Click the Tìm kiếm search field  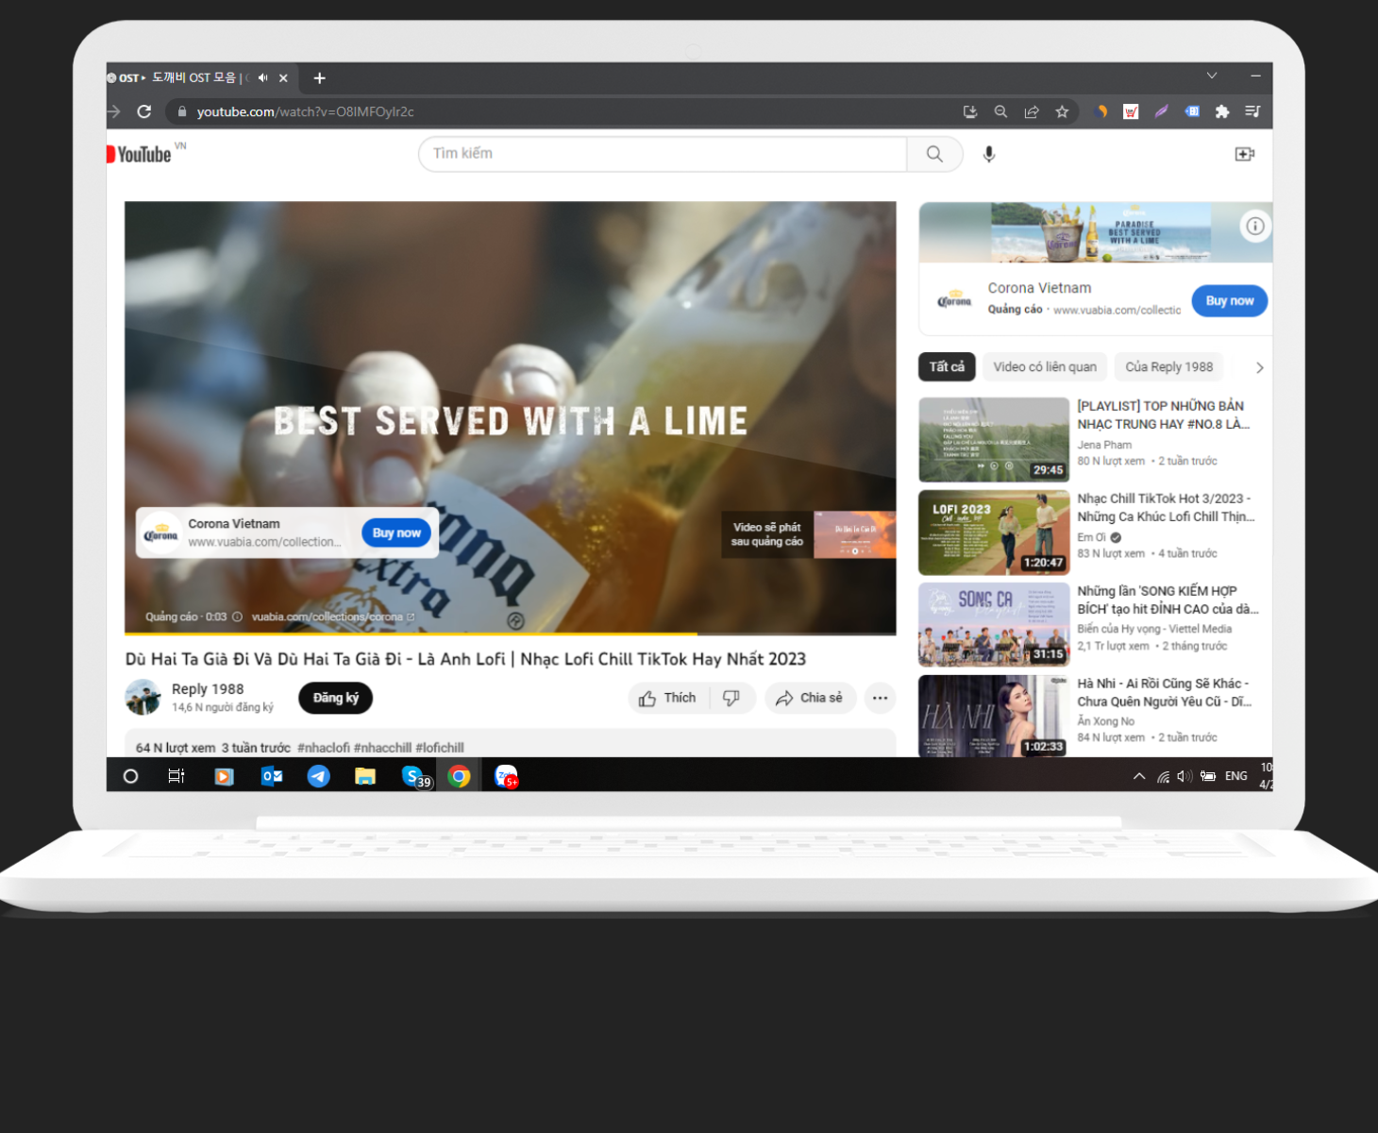(663, 154)
